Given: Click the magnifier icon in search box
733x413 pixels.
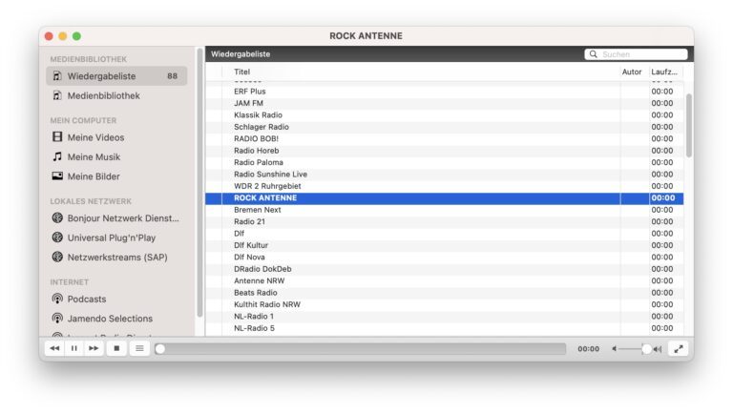Looking at the screenshot, I should point(594,54).
